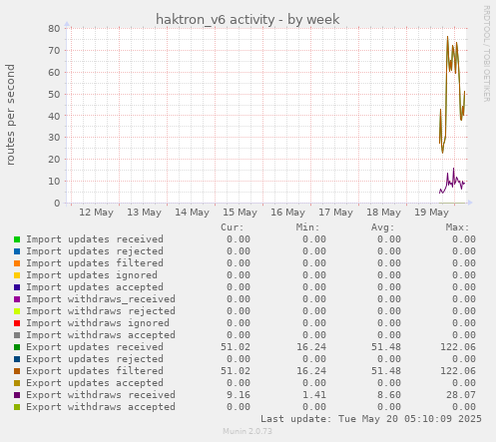Click the Export withdraws received color swatch
The height and width of the screenshot is (442, 496).
coord(17,395)
